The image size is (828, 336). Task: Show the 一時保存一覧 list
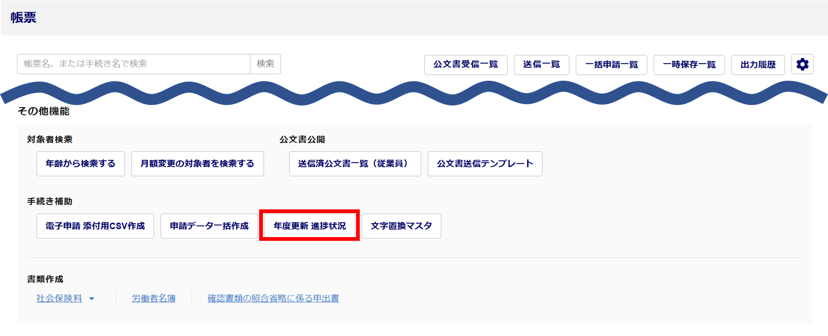pyautogui.click(x=689, y=65)
